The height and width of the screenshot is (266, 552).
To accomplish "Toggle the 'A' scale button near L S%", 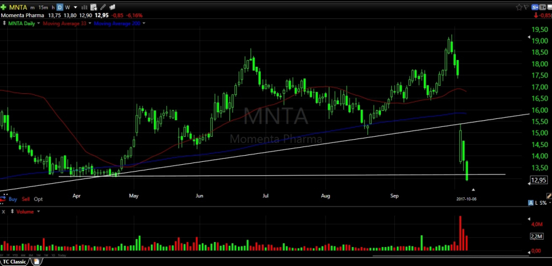I will click(x=531, y=203).
